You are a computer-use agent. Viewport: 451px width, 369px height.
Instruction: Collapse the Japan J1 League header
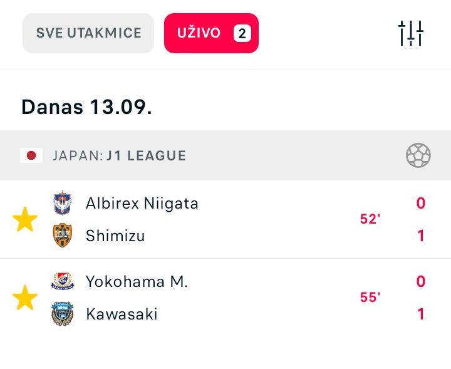(x=225, y=155)
